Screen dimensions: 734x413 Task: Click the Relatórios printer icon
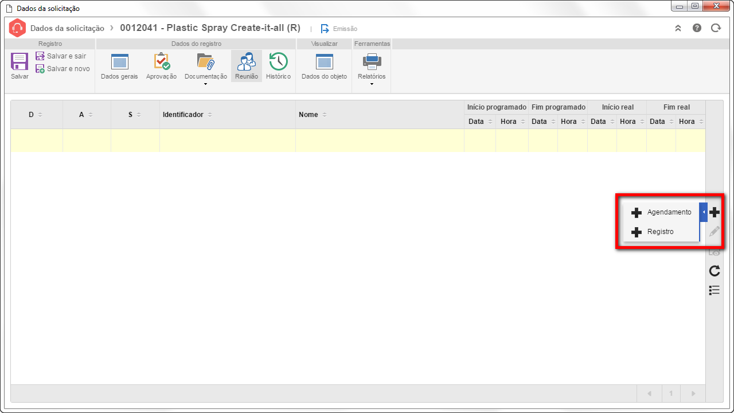click(372, 61)
